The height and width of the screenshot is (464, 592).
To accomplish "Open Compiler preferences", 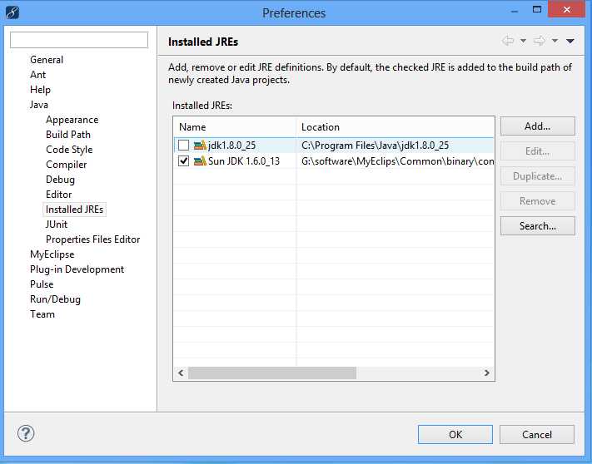I will click(66, 165).
